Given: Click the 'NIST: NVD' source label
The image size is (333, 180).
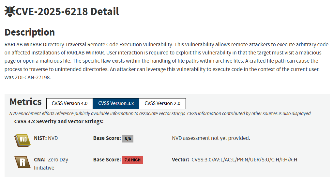Looking at the screenshot, I should click(46, 138).
